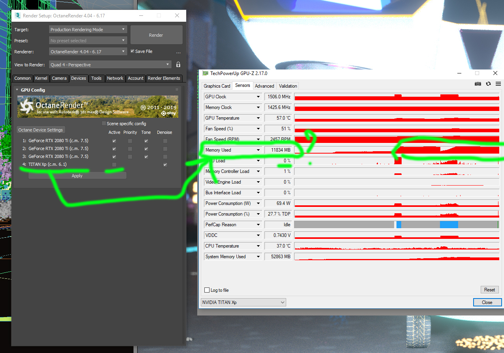Open the Preset dropdown
504x353 pixels.
pos(88,41)
